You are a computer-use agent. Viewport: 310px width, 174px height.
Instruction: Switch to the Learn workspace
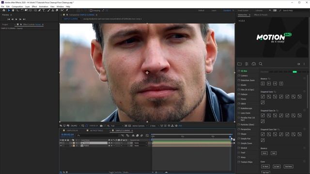point(214,11)
